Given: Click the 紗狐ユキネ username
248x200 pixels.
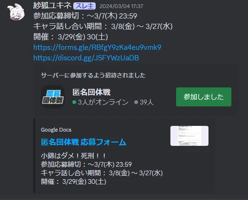Looking at the screenshot, I should point(52,6).
